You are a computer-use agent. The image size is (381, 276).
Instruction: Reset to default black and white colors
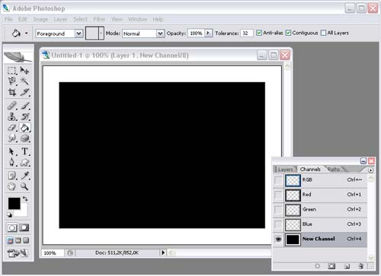click(x=9, y=215)
